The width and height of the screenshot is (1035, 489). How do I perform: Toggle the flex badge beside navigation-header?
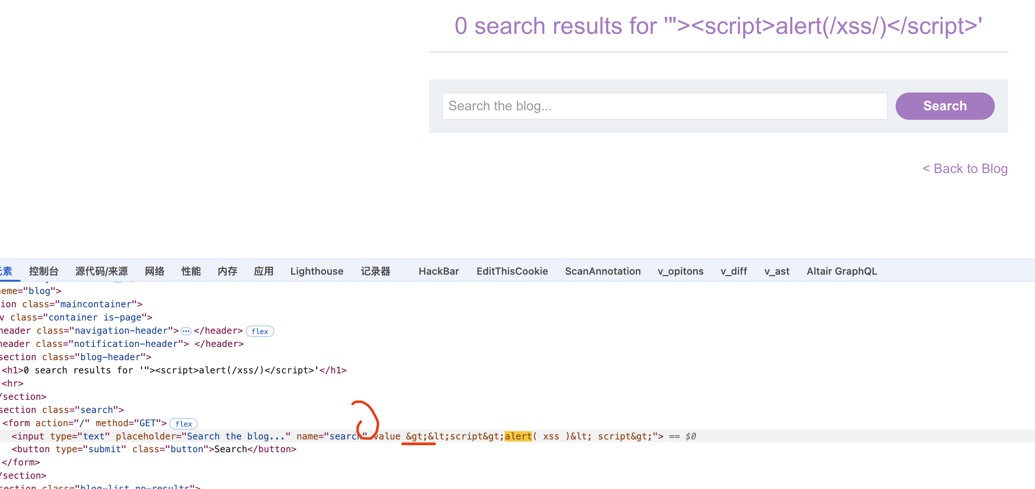click(260, 331)
